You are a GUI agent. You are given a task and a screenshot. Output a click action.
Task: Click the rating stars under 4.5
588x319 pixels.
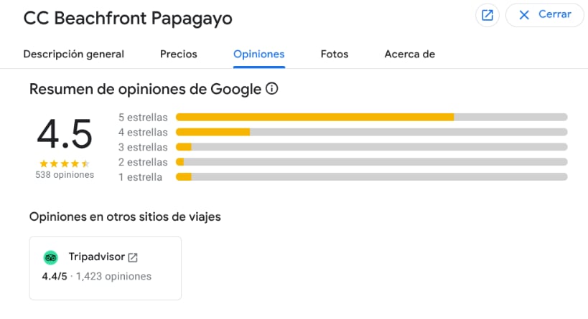pyautogui.click(x=65, y=163)
